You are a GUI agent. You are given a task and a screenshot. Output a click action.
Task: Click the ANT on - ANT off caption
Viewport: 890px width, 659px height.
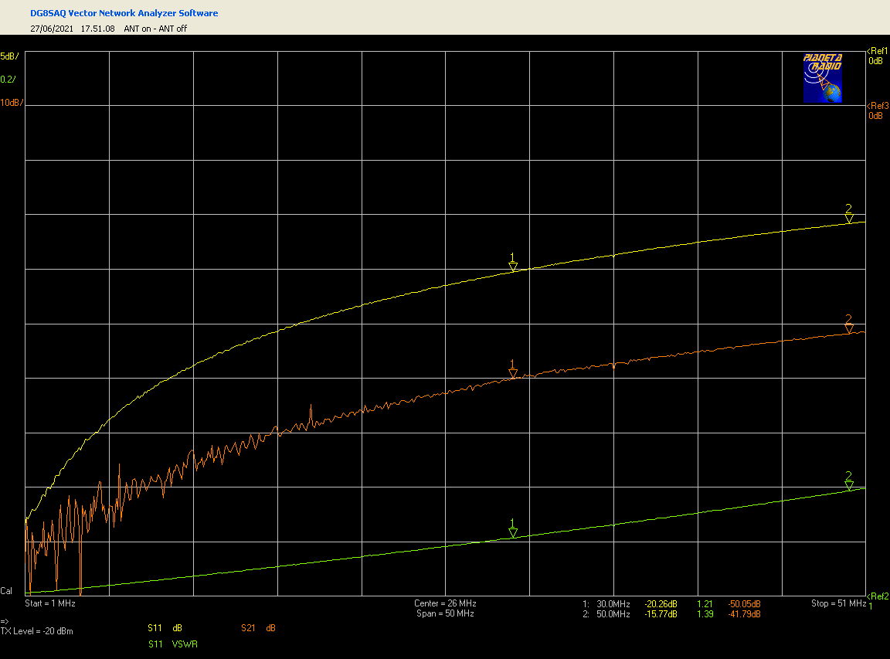(x=155, y=29)
